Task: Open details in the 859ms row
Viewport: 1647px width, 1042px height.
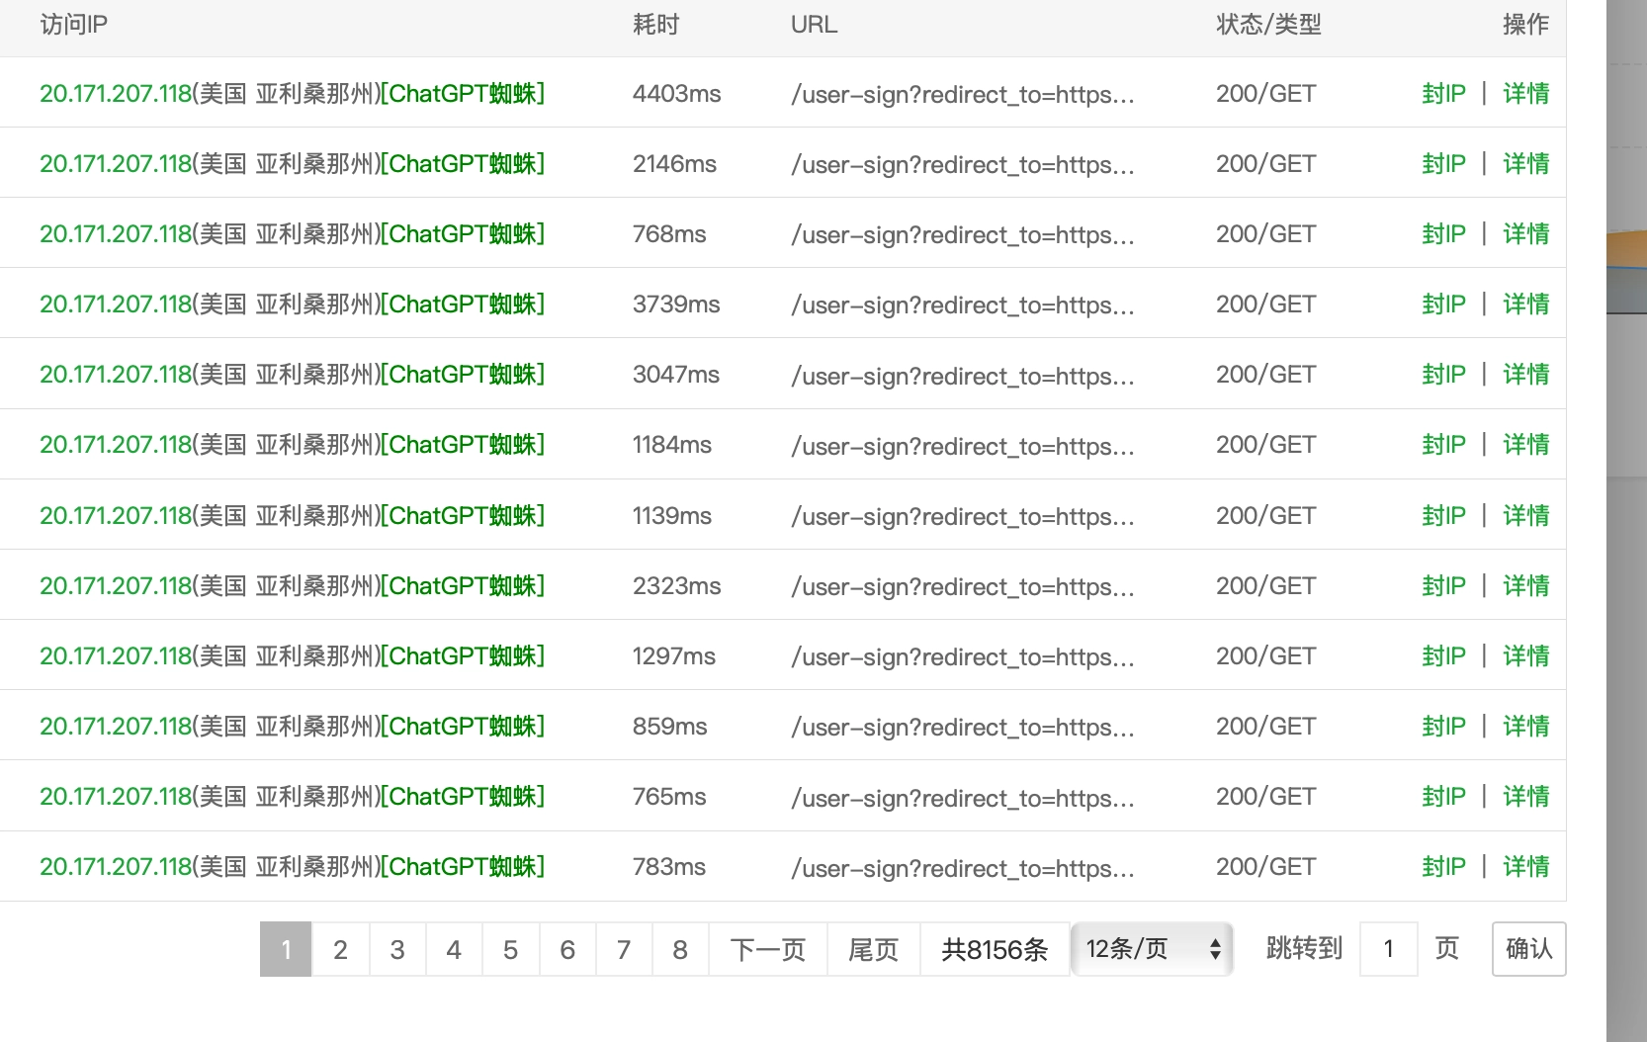Action: (1525, 726)
